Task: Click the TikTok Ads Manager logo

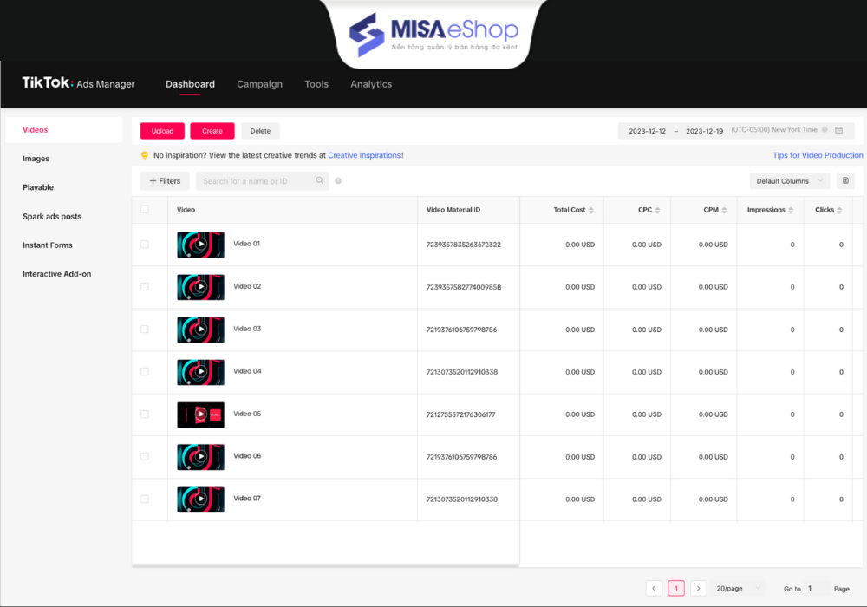Action: pos(79,83)
